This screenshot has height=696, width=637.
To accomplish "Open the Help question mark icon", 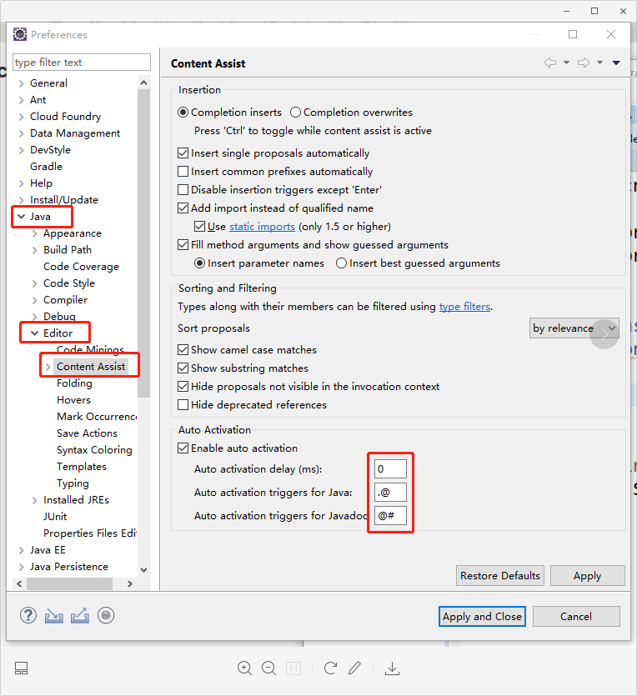I will 28,615.
